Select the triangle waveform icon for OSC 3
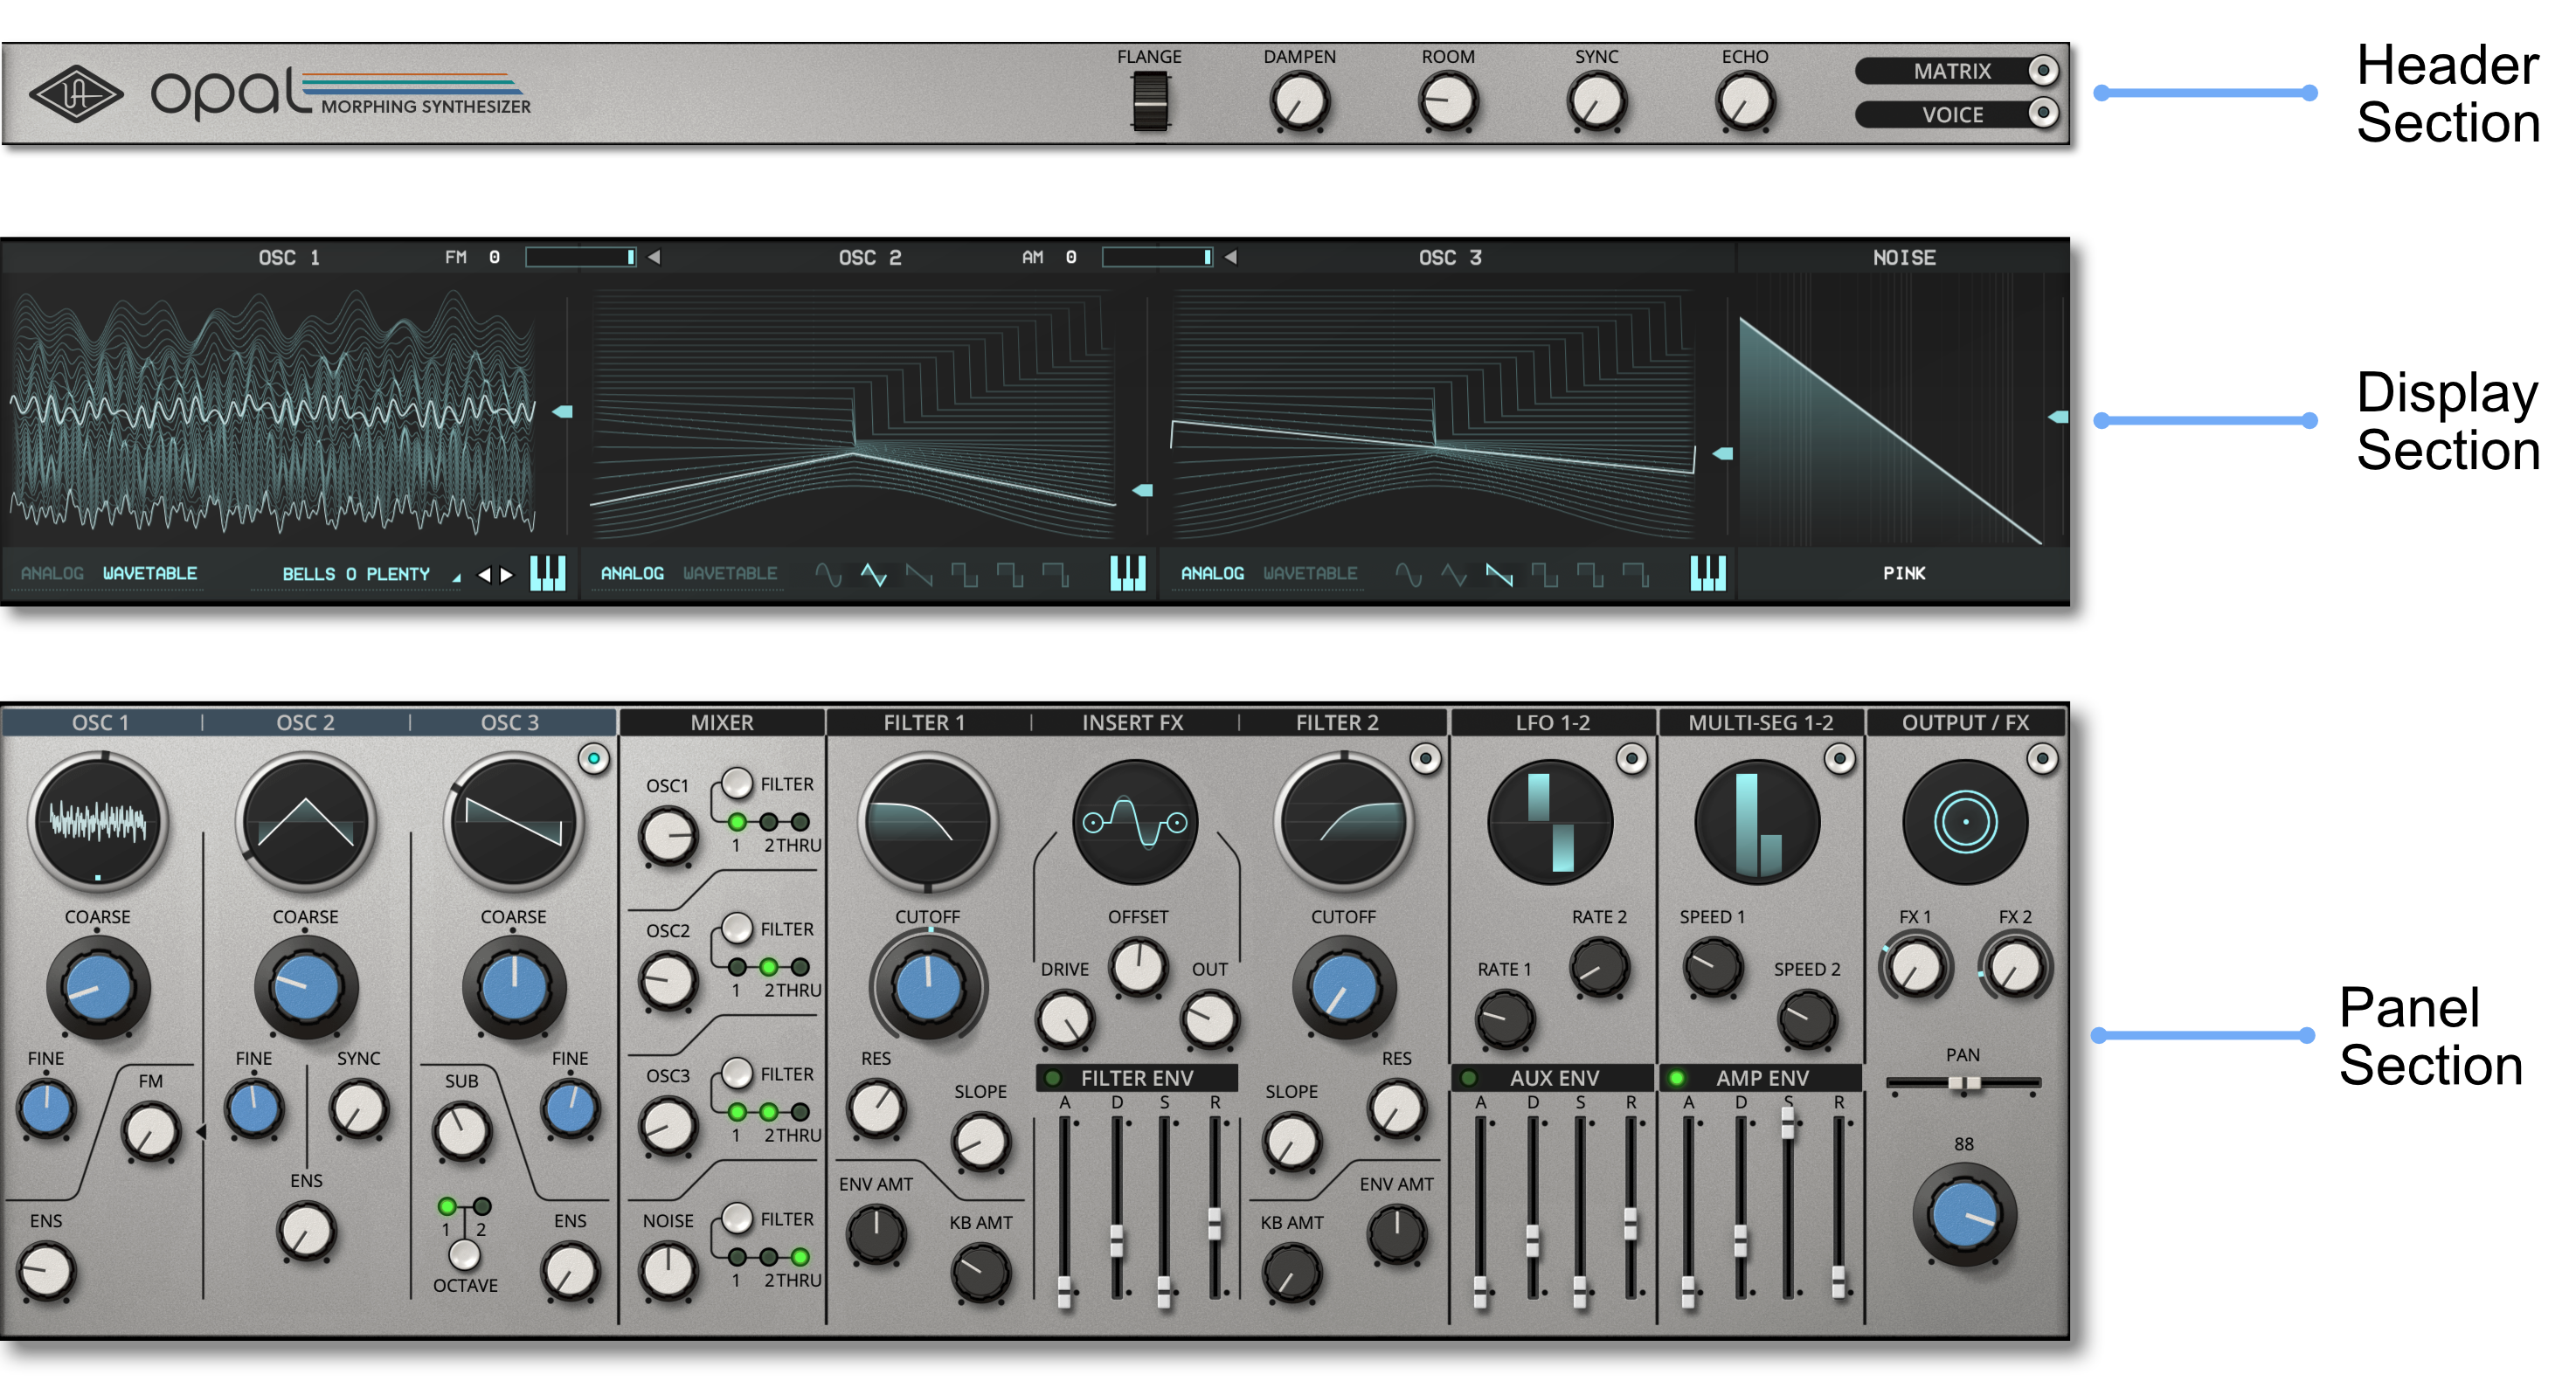 pos(1453,574)
